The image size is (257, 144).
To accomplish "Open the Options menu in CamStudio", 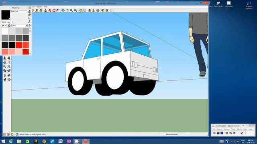I will (x=226, y=129).
